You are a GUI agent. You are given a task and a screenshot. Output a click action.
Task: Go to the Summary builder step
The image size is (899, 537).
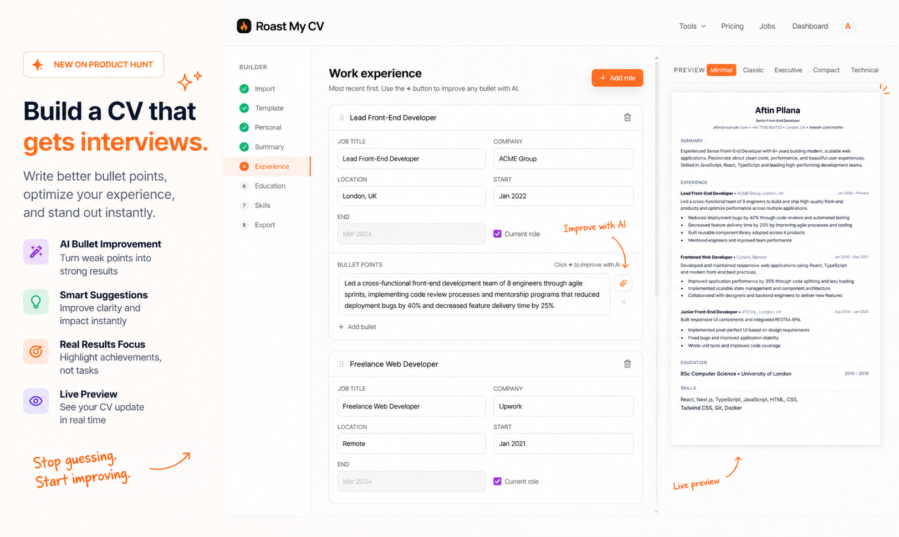coord(269,147)
